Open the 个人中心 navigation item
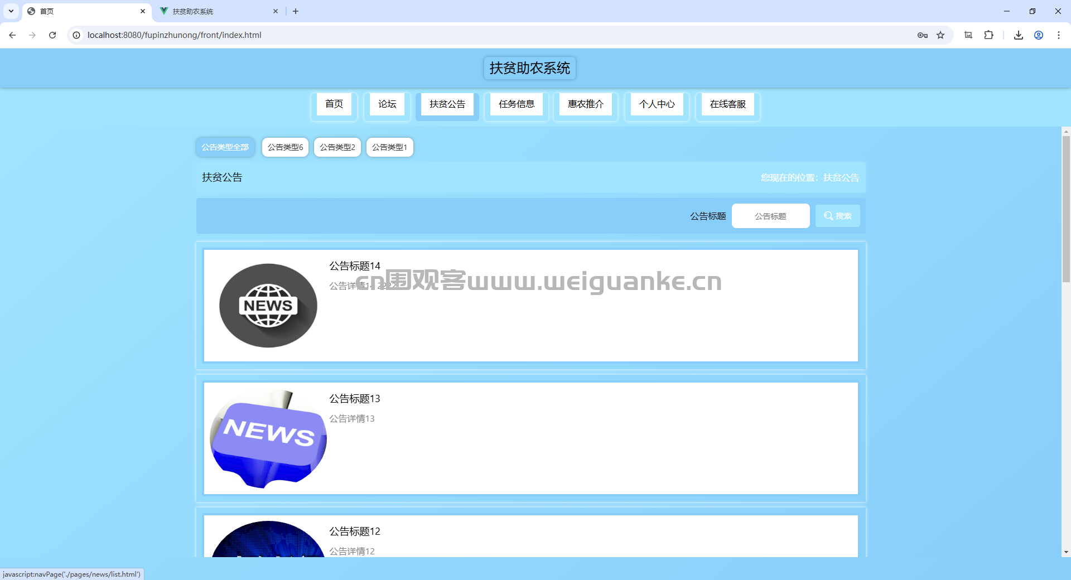This screenshot has height=580, width=1071. tap(657, 104)
